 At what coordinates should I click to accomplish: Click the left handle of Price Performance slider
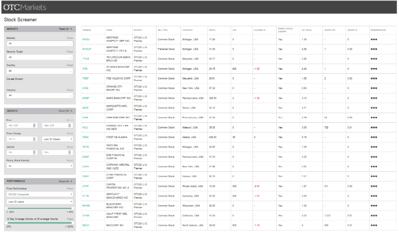(x=7, y=208)
